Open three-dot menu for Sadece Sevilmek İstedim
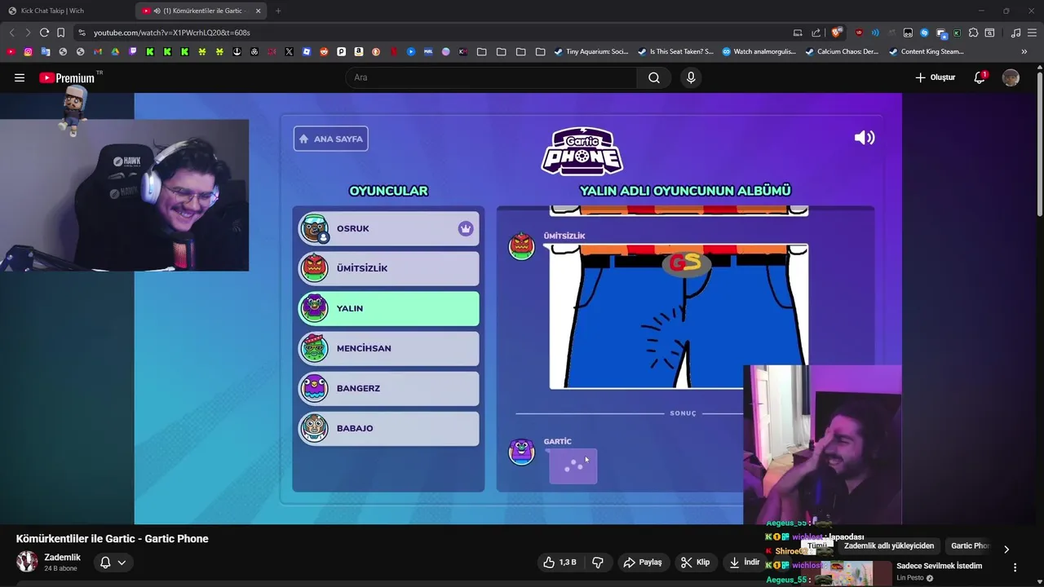The height and width of the screenshot is (587, 1044). pyautogui.click(x=1015, y=567)
